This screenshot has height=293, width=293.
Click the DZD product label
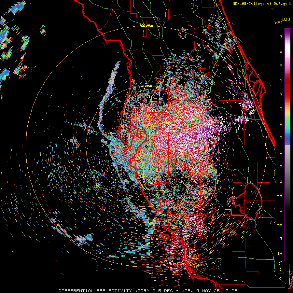pos(286,20)
